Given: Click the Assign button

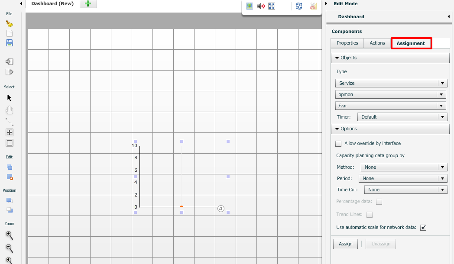Looking at the screenshot, I should (x=345, y=244).
